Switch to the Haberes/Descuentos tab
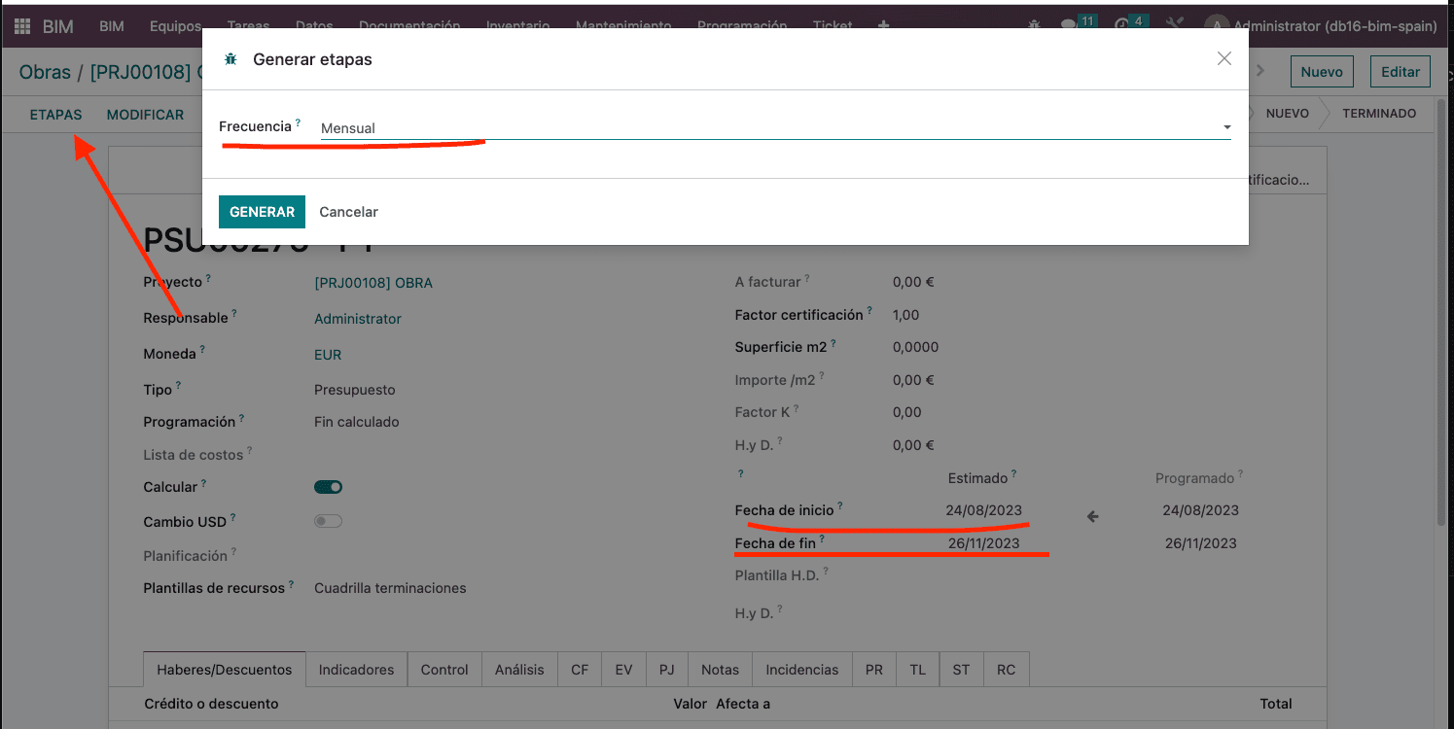 pyautogui.click(x=225, y=670)
